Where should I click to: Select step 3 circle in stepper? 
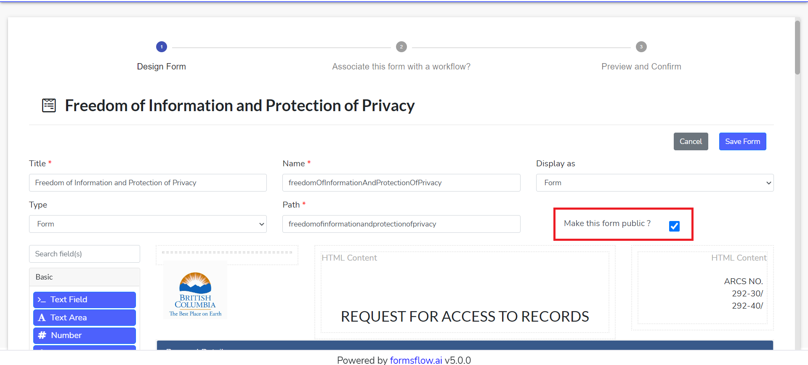pos(641,47)
